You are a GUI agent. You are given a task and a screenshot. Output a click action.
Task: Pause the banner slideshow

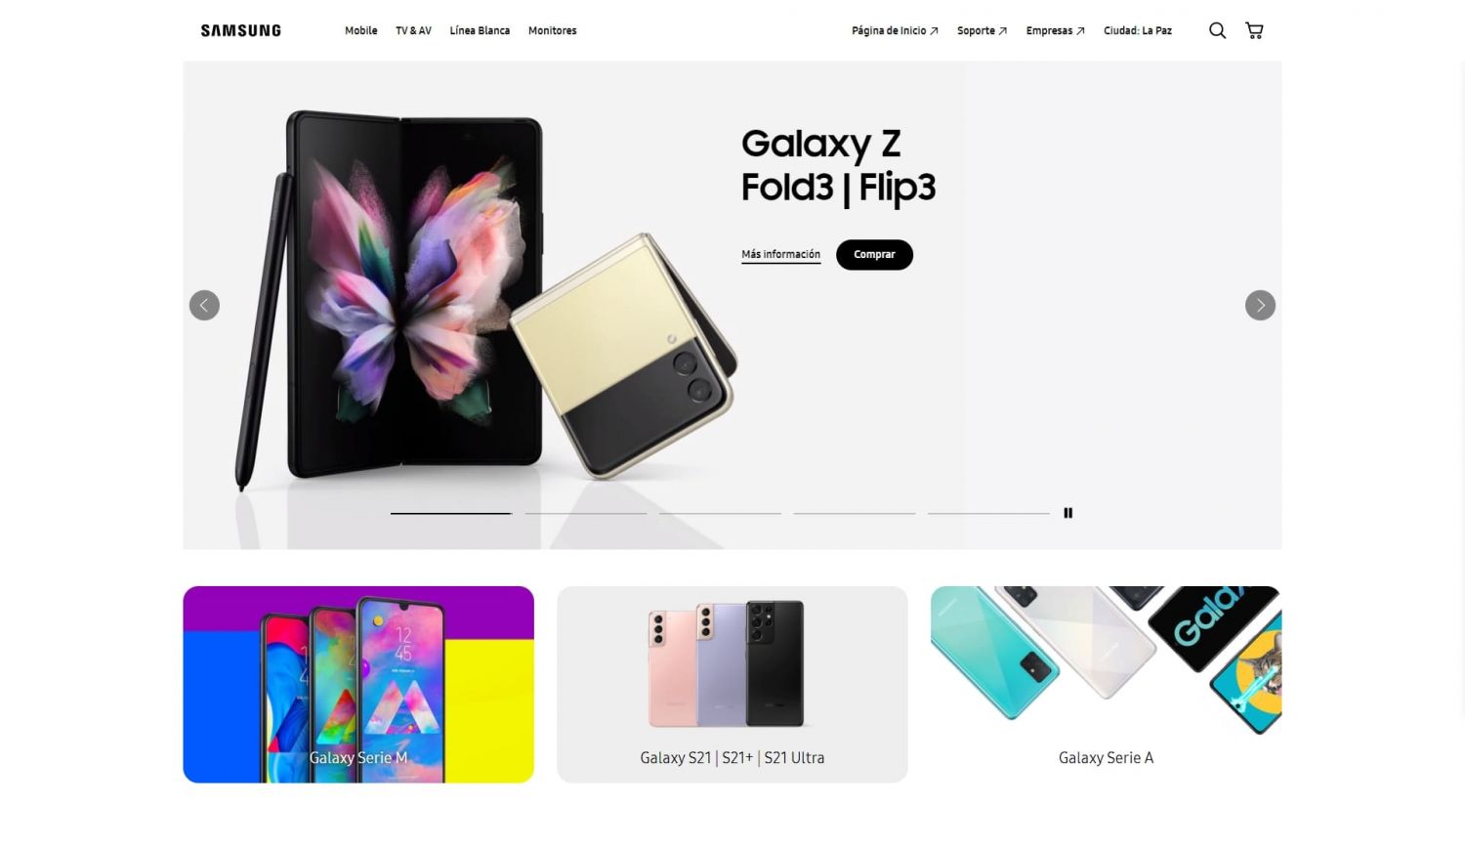[x=1067, y=513]
